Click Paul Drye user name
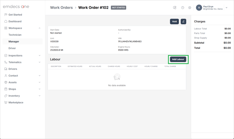Image resolution: width=234 pixels, height=139 pixels. pyautogui.click(x=208, y=7)
